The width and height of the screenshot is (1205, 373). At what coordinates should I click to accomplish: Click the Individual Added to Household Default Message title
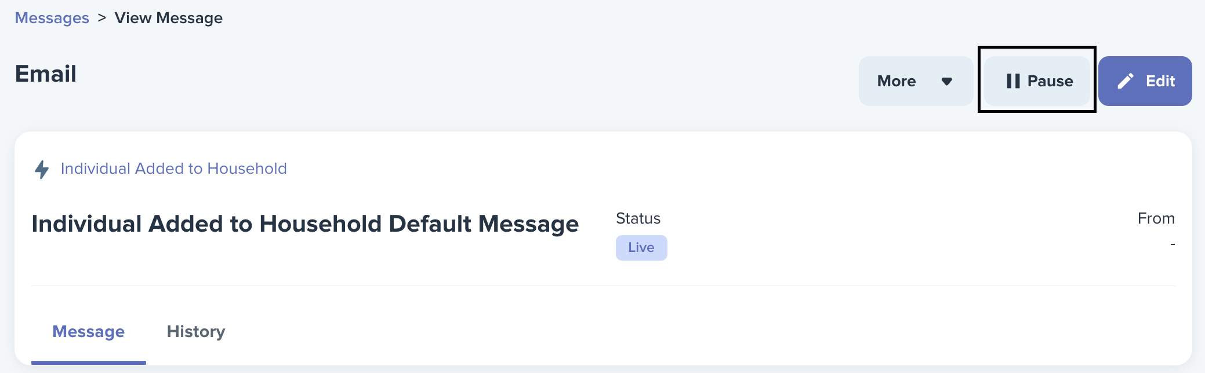coord(305,224)
